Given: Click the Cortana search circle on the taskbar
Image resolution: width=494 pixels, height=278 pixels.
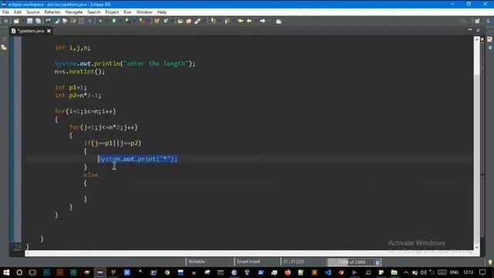Looking at the screenshot, I should point(19,273).
